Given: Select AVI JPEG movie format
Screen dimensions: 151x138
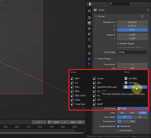Looking at the screenshot, I should pos(131,79).
